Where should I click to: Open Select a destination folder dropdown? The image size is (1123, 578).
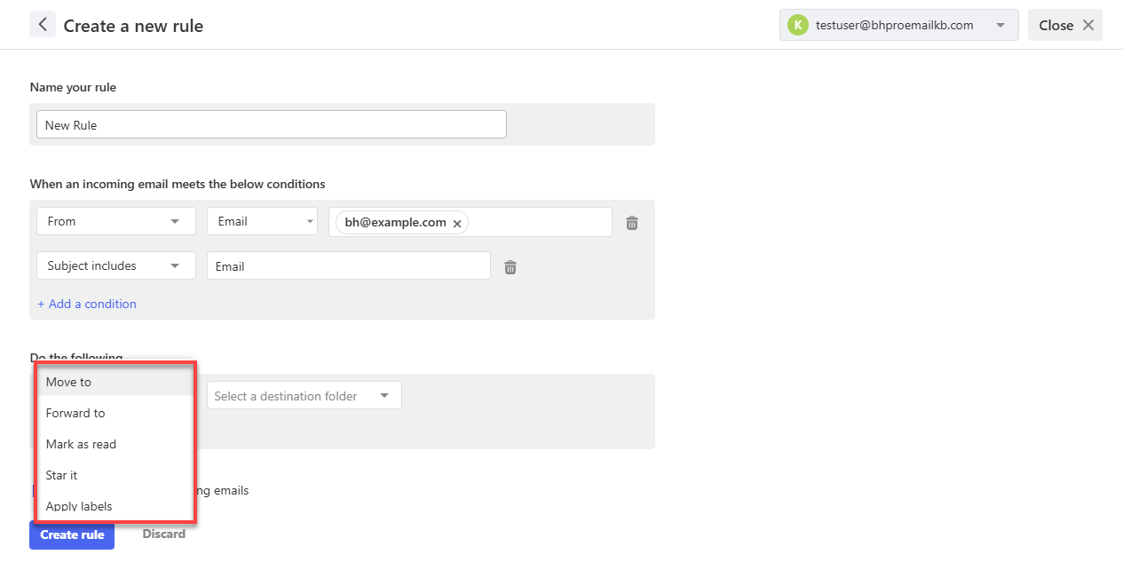point(304,396)
